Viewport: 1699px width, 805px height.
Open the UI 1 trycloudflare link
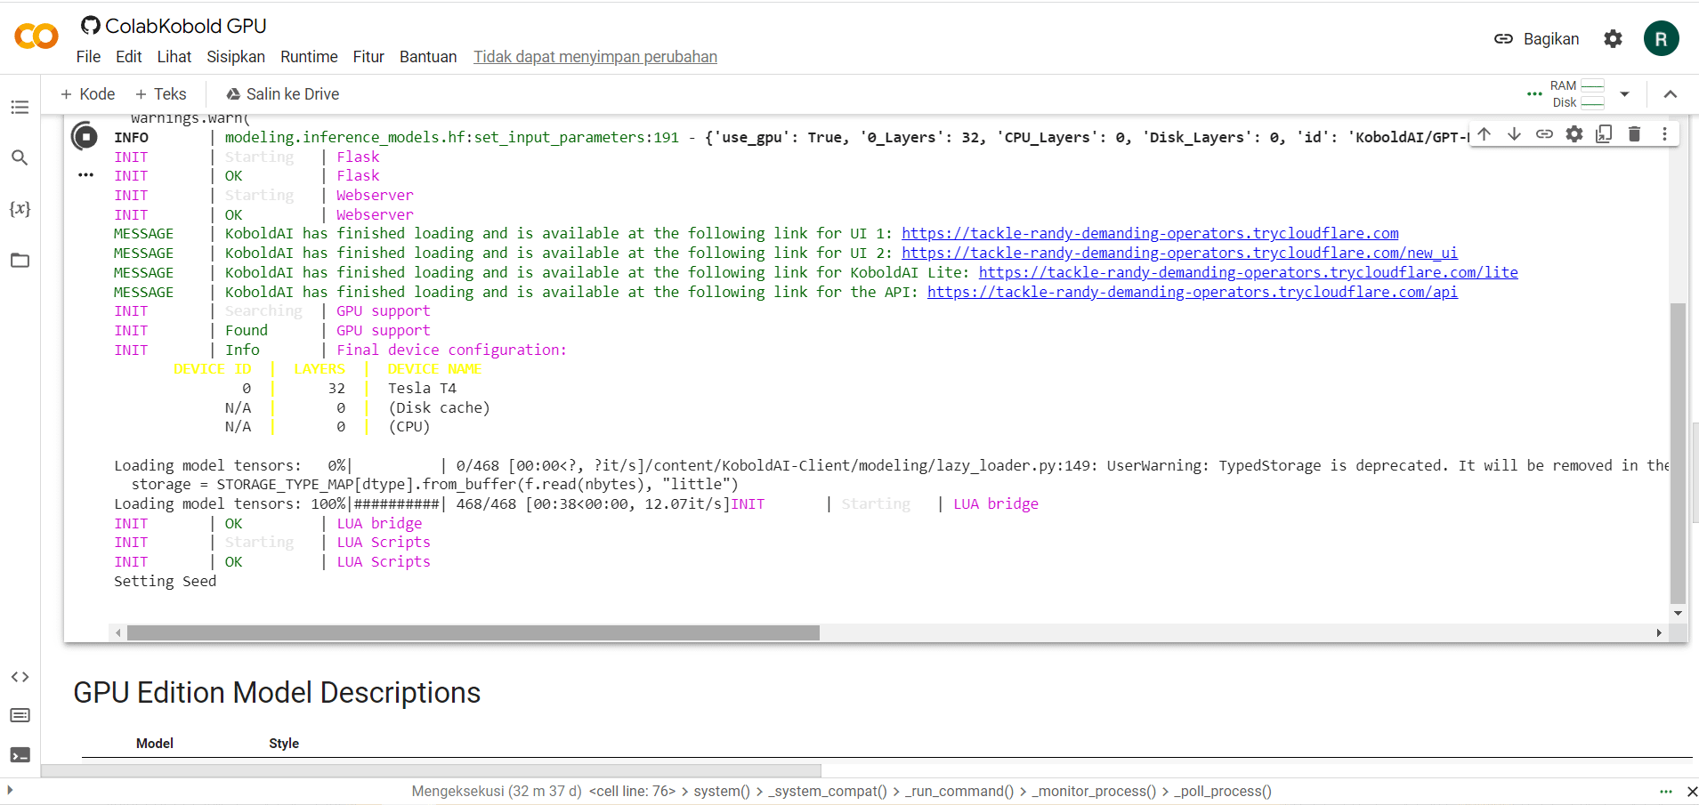[x=1150, y=233]
